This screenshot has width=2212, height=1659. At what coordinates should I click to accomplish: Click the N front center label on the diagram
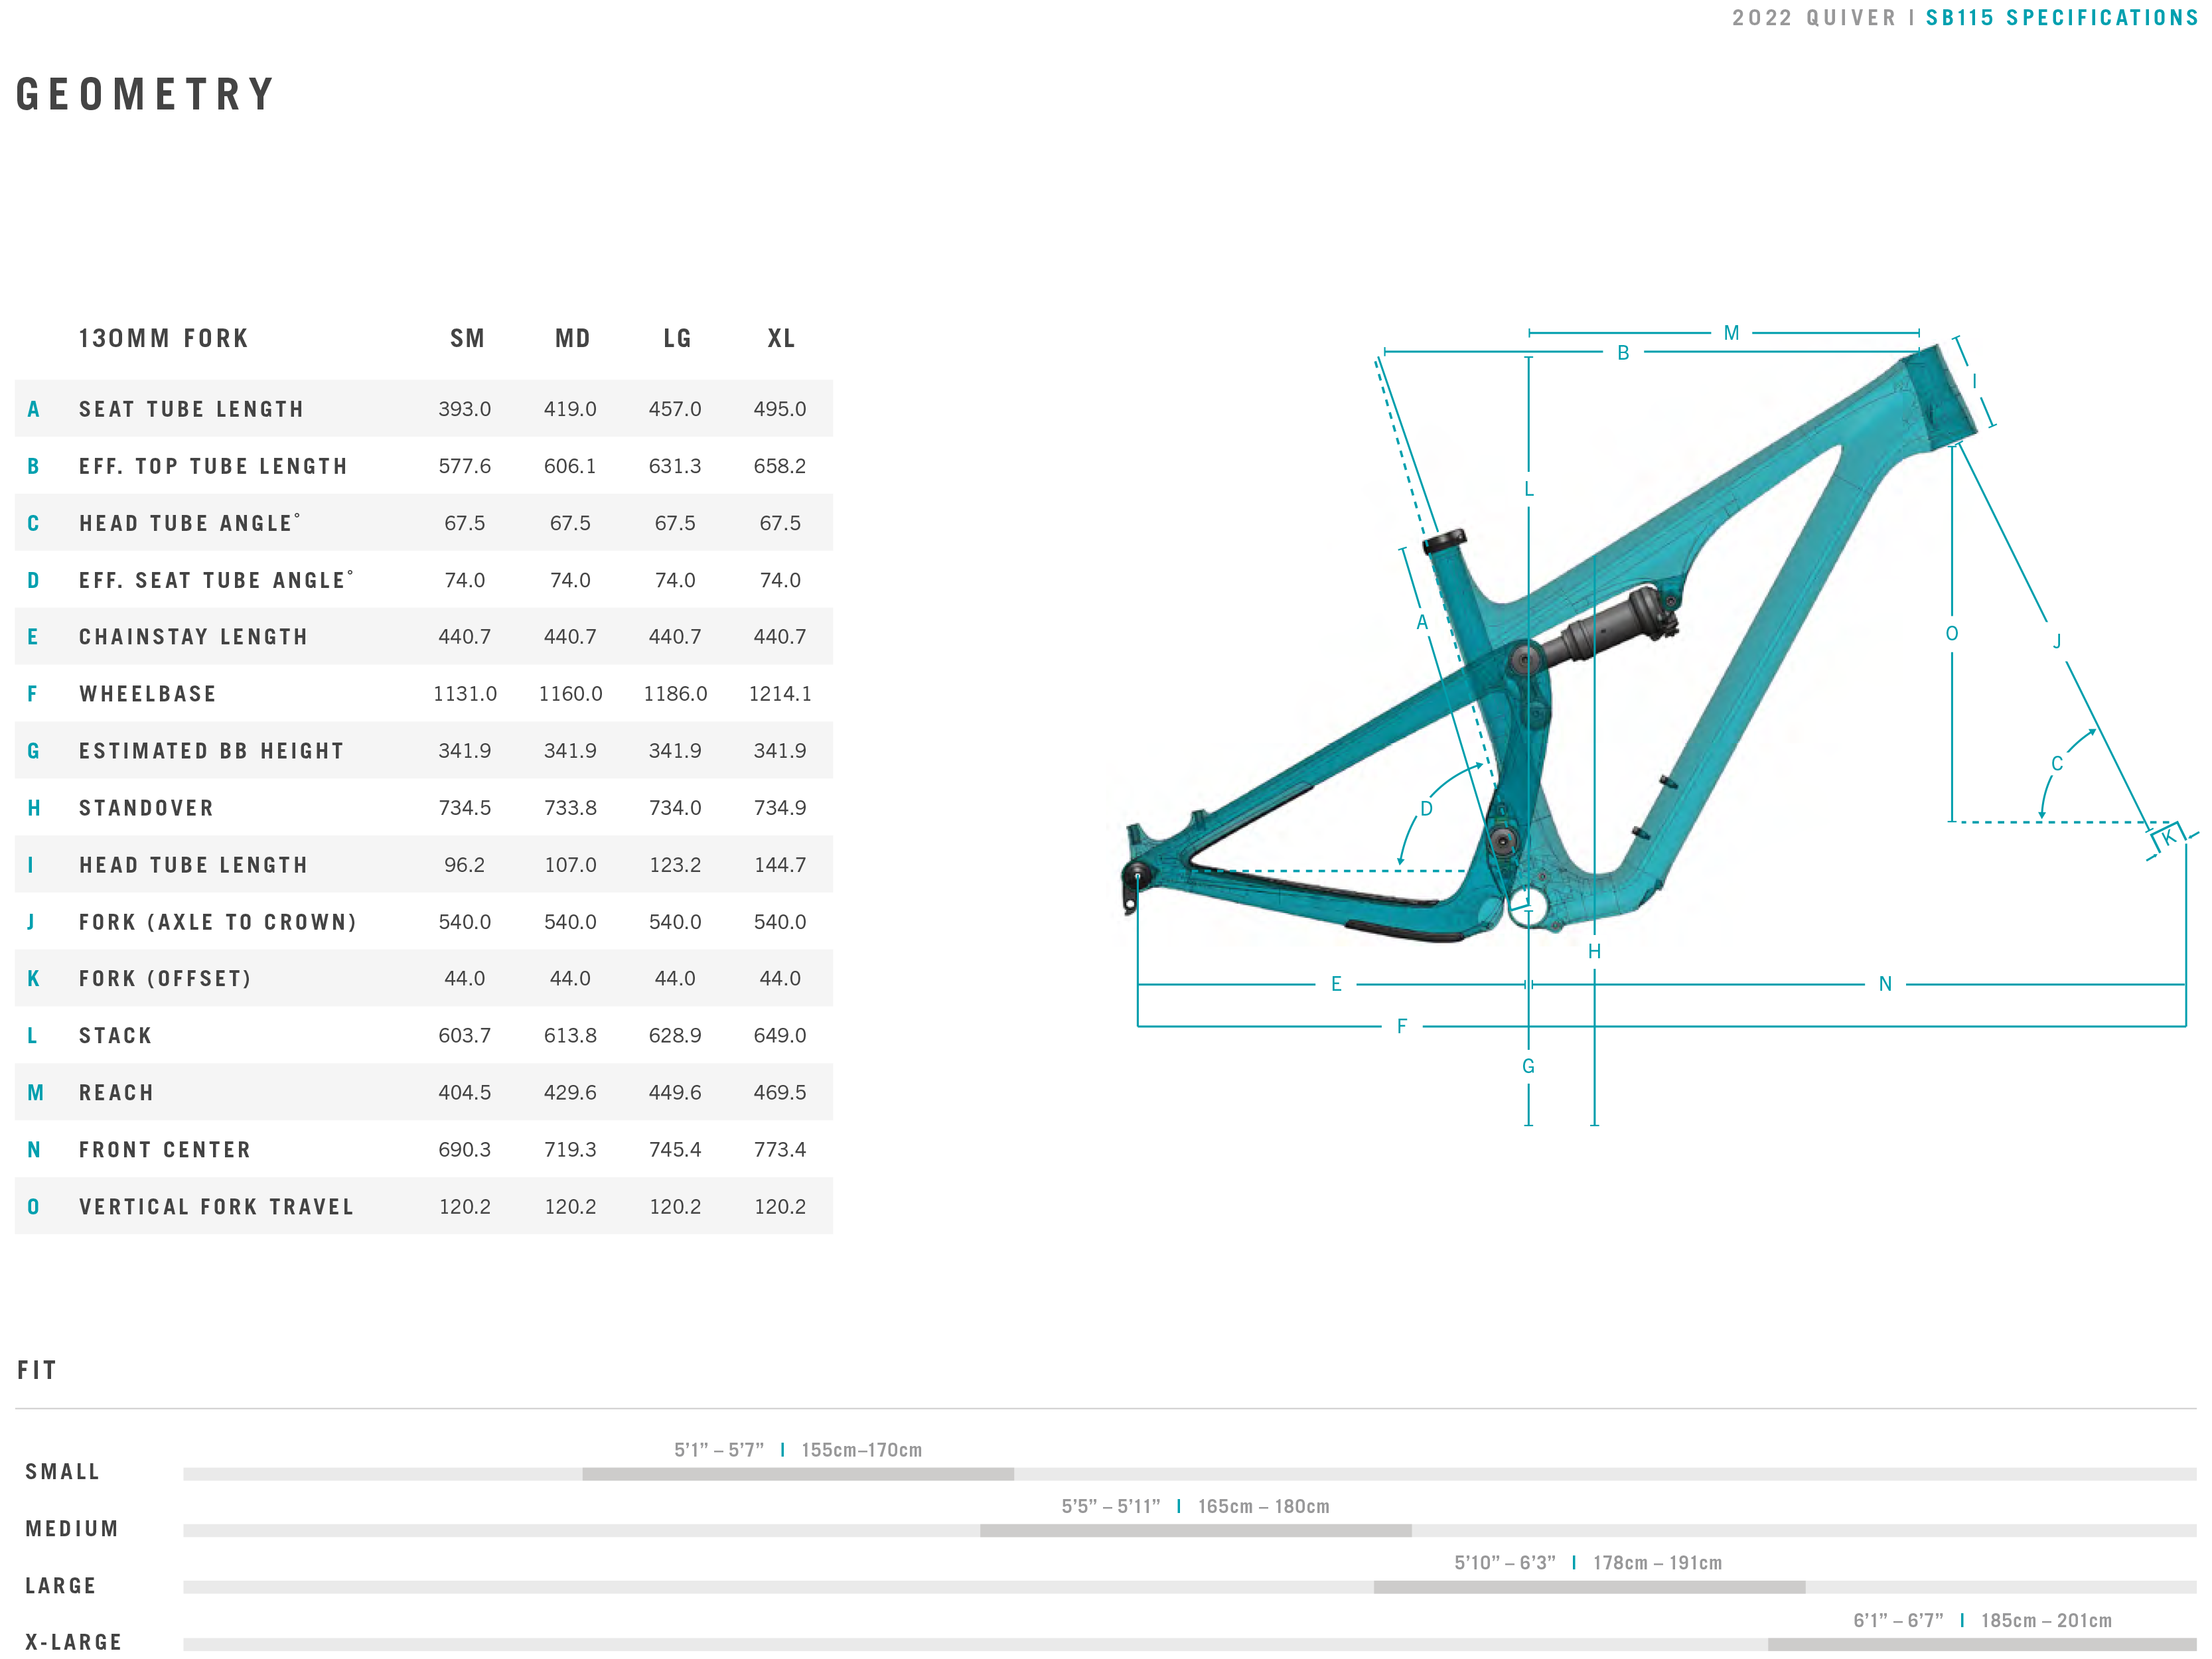click(1885, 984)
